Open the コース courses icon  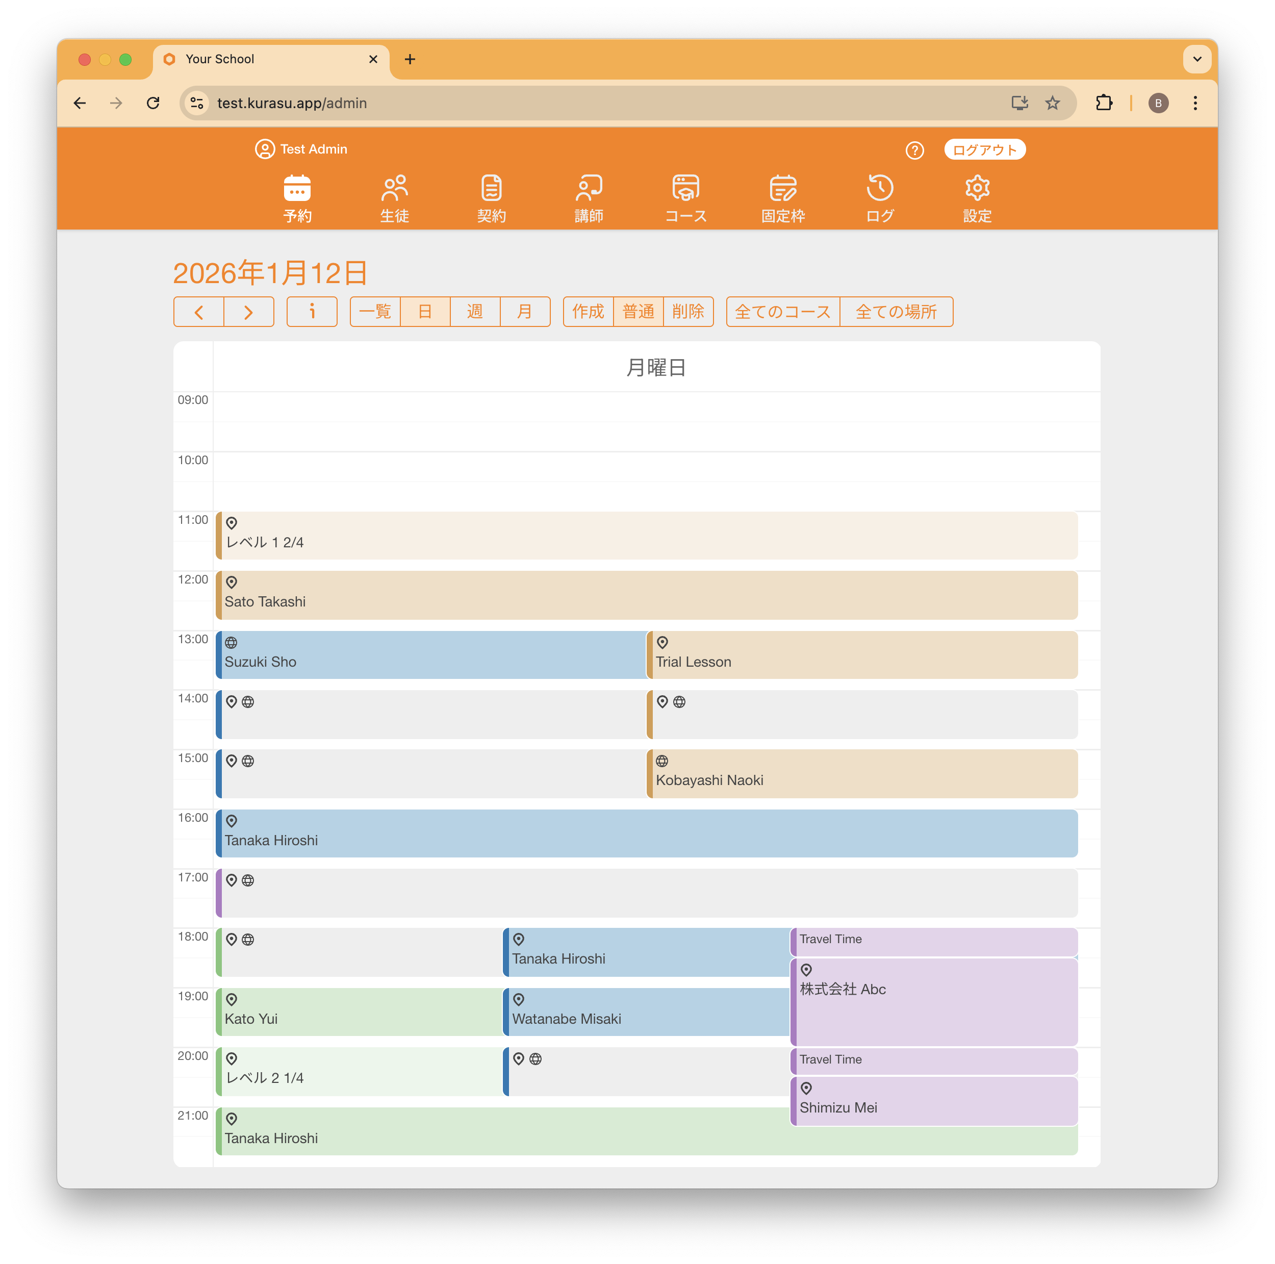pyautogui.click(x=685, y=189)
